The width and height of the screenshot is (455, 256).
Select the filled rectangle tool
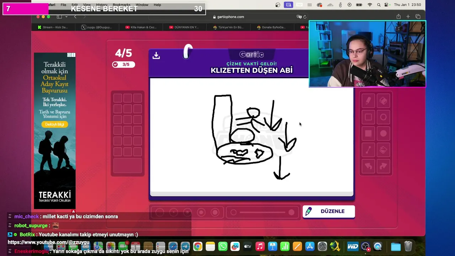pyautogui.click(x=368, y=134)
